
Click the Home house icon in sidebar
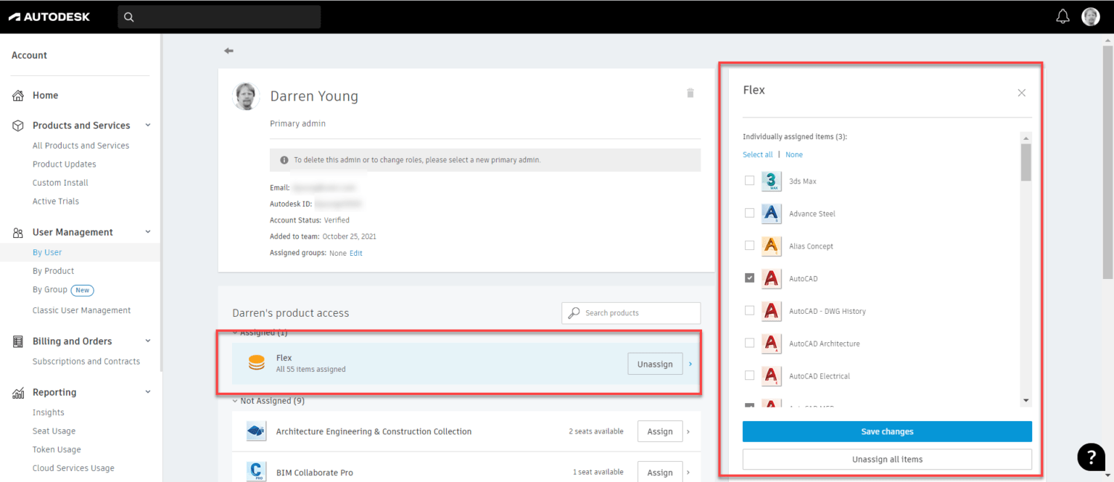(x=19, y=95)
